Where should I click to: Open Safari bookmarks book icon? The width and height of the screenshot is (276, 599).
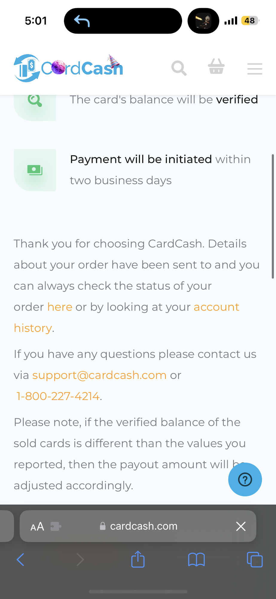pos(196,559)
